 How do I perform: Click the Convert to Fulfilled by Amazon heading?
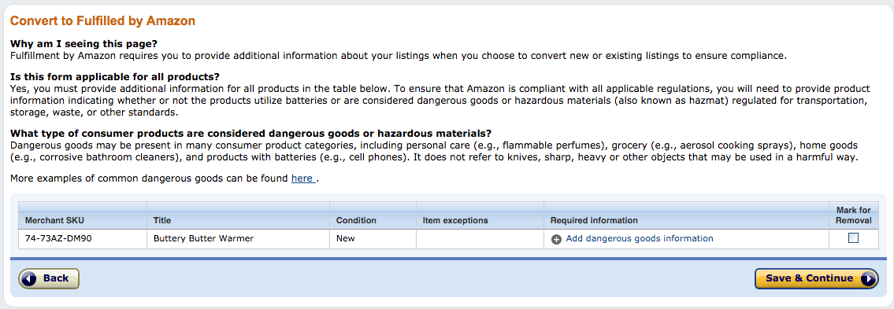click(x=102, y=21)
